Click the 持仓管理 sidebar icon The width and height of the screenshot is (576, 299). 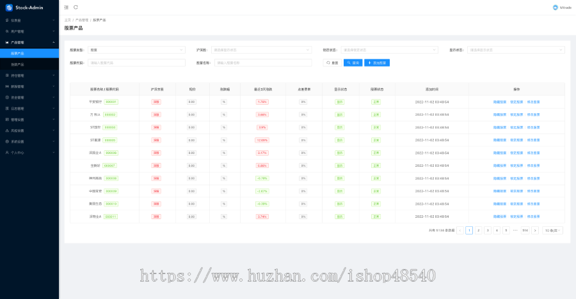7,75
